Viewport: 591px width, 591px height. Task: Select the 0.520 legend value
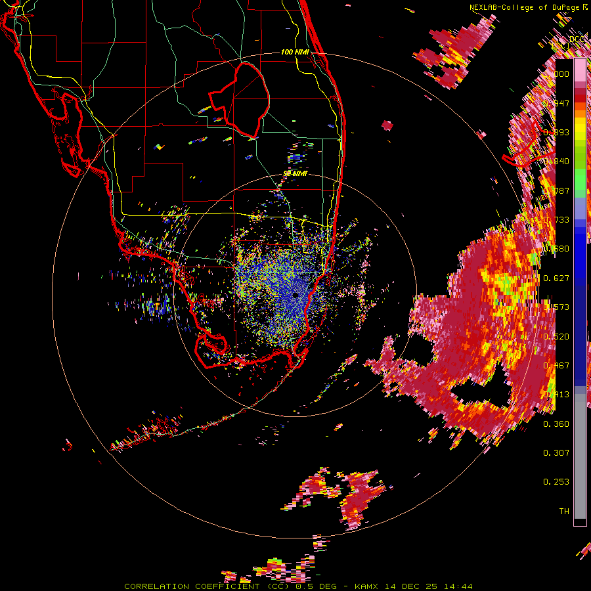click(556, 337)
